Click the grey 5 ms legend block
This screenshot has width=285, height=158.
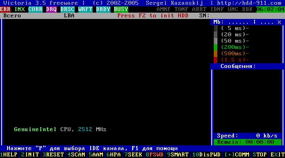coord(215,28)
